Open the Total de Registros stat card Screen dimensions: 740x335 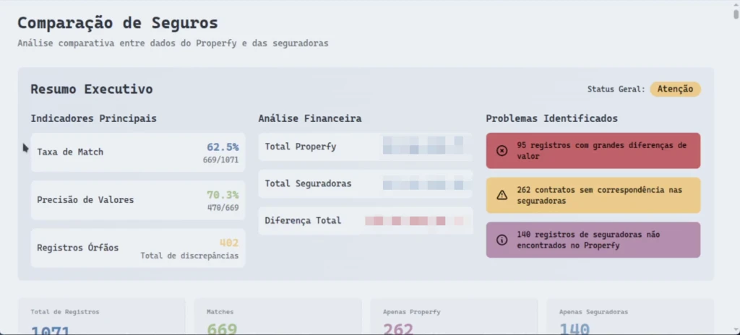coord(101,317)
